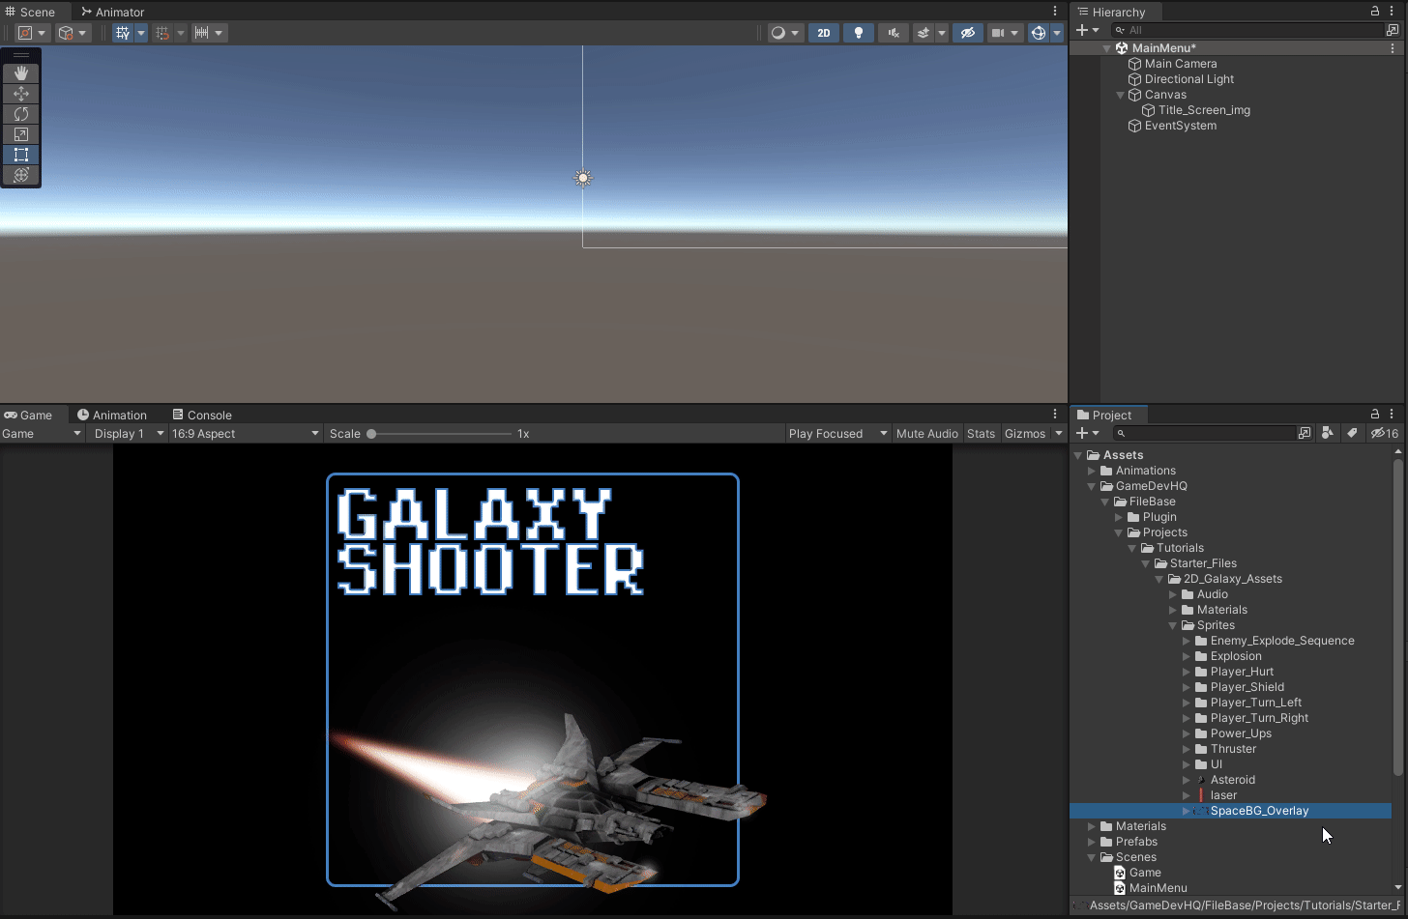1408x919 pixels.
Task: Open the 16:9 Aspect dropdown
Action: [245, 434]
